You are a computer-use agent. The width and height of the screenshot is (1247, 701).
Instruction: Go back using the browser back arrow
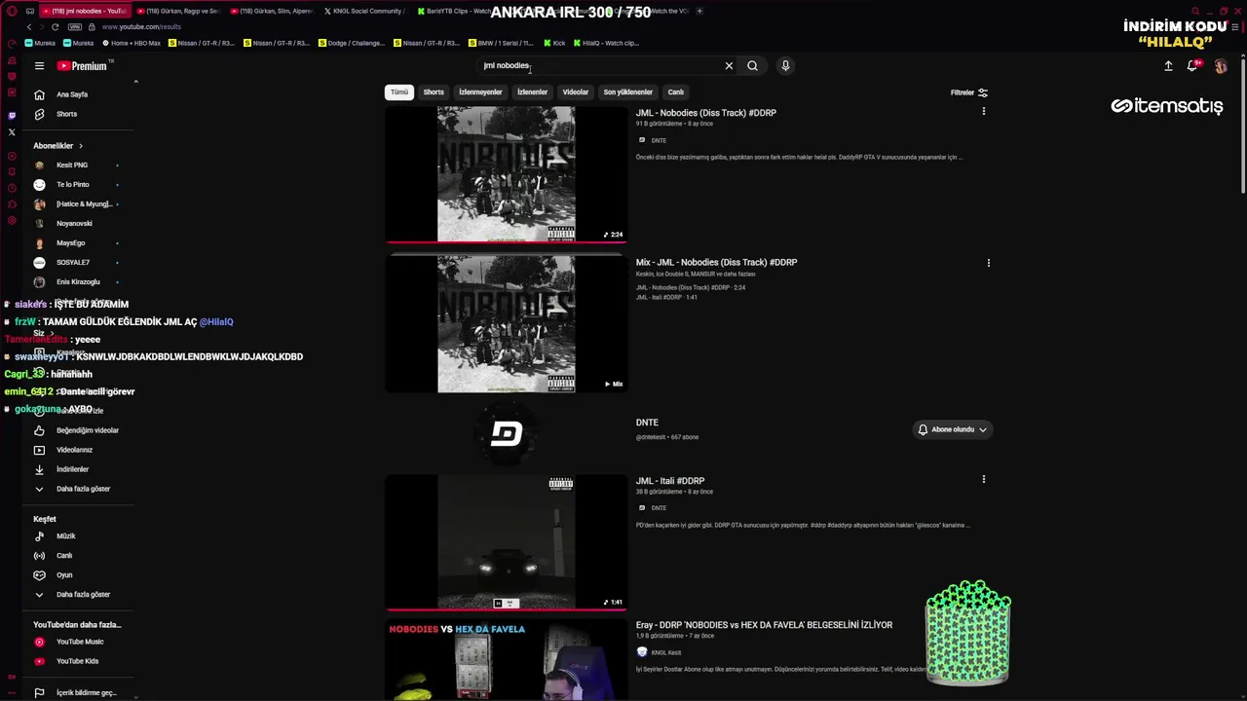[x=28, y=27]
